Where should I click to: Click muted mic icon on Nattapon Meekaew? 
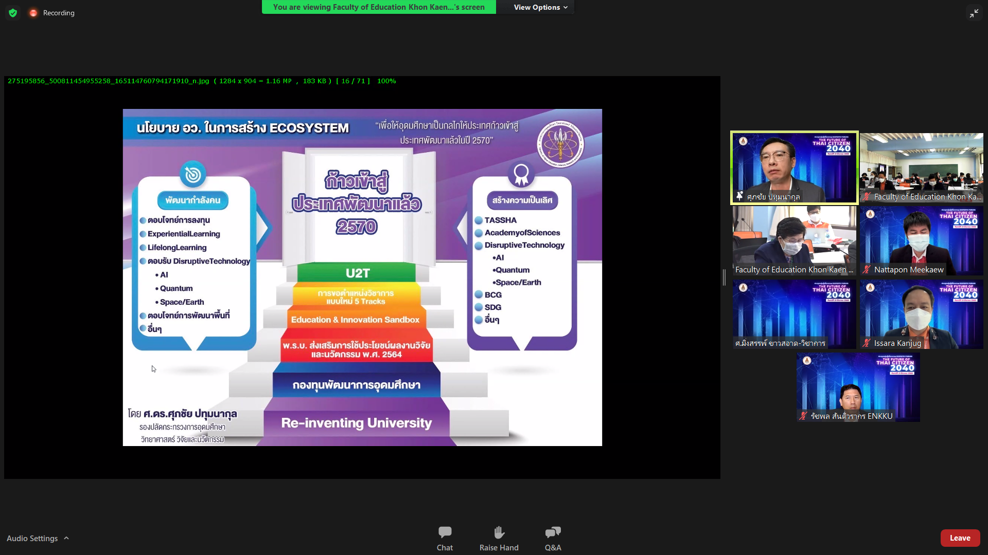(867, 269)
